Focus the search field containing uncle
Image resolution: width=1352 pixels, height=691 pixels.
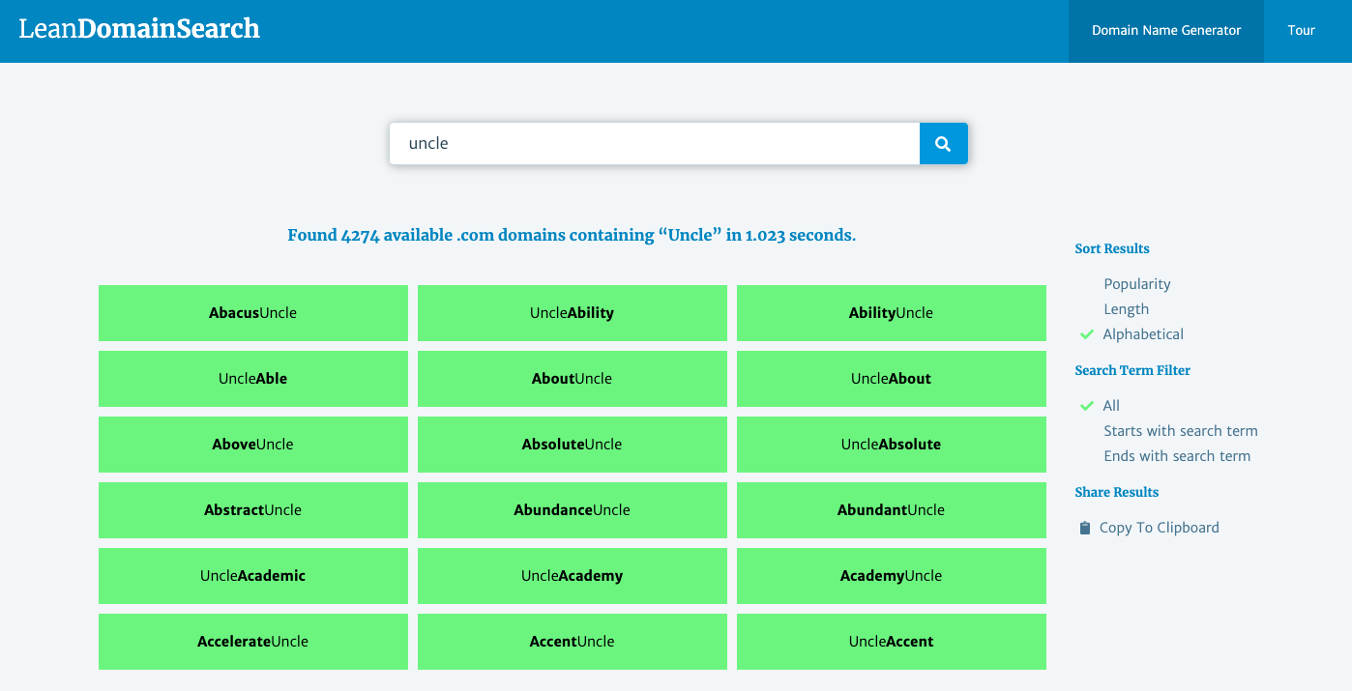click(x=655, y=143)
